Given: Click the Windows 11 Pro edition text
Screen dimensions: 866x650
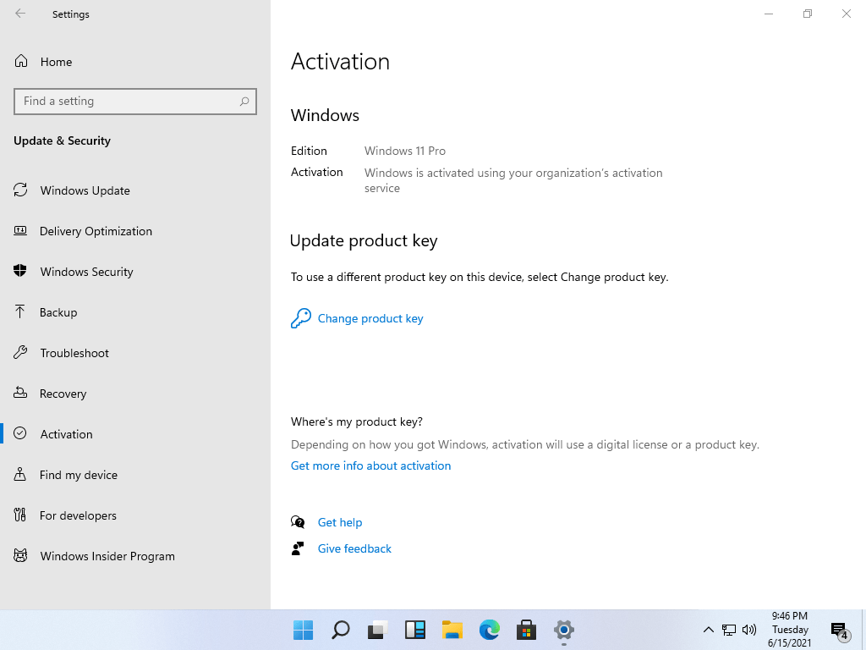Looking at the screenshot, I should coord(405,151).
